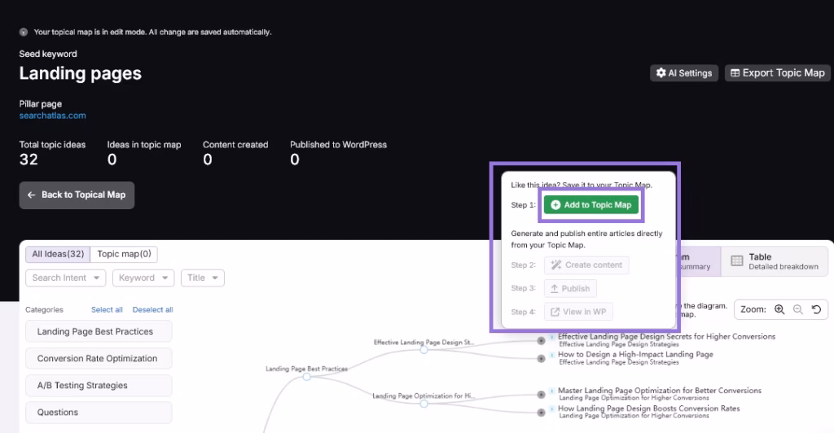
Task: Go back using 'Back to Topical Map' button
Action: pyautogui.click(x=77, y=195)
